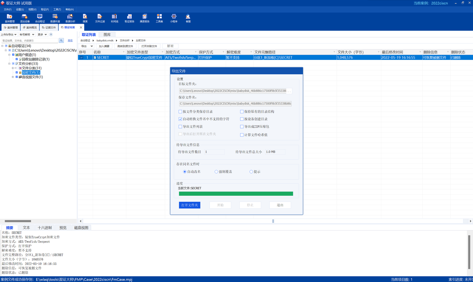Expand the 文件分类(31) tree node
Image resolution: width=473 pixels, height=282 pixels.
(13, 68)
